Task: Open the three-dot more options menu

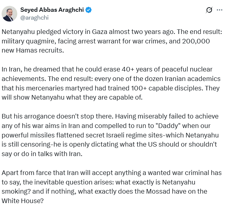Action: 219,10
